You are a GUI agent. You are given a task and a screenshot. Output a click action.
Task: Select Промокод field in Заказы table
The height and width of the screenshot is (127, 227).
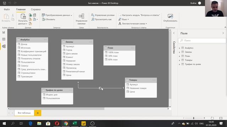[x=71, y=68]
